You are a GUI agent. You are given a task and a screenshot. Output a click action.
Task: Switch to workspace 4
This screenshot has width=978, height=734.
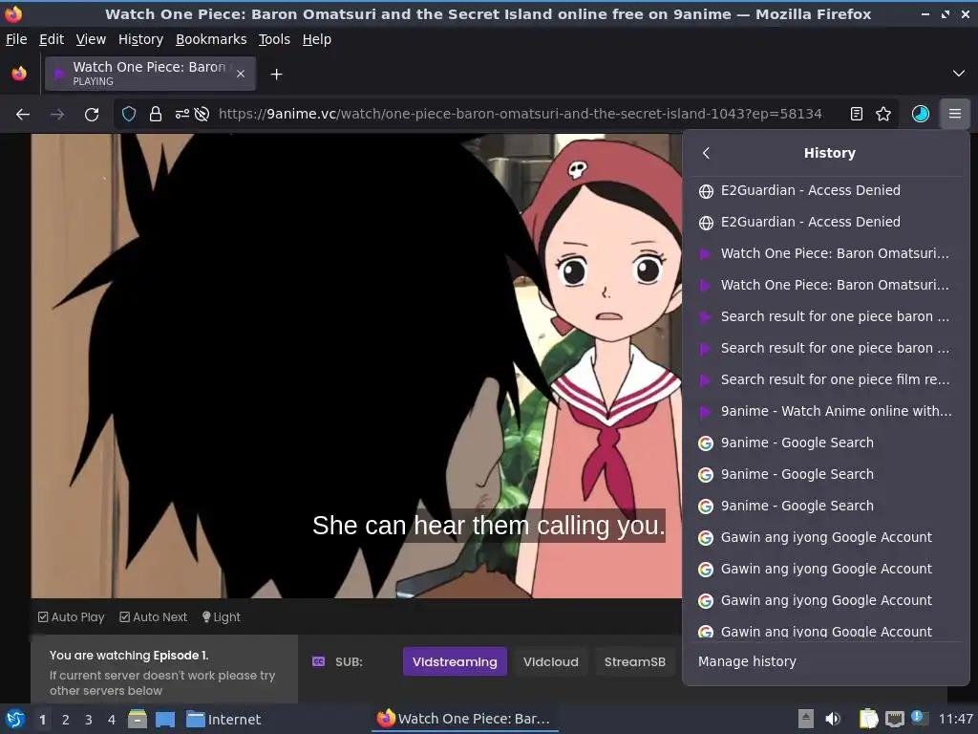112,720
